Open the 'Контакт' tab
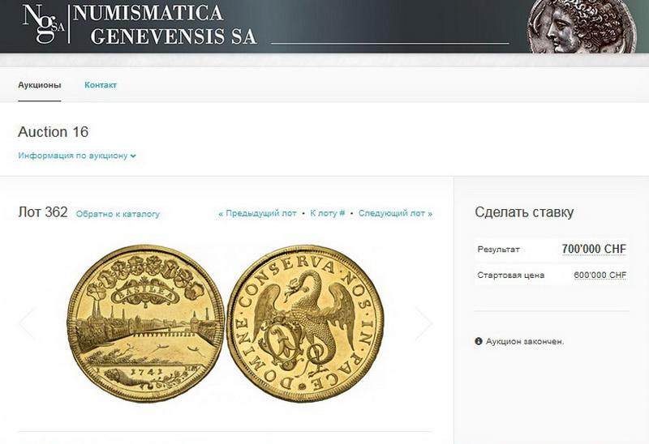The height and width of the screenshot is (444, 649). tap(101, 85)
